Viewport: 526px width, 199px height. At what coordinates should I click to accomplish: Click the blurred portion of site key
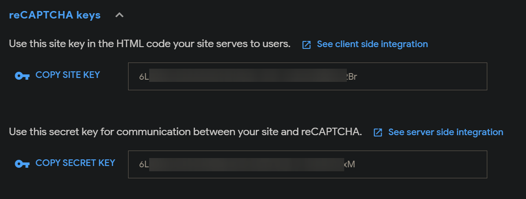(246, 76)
